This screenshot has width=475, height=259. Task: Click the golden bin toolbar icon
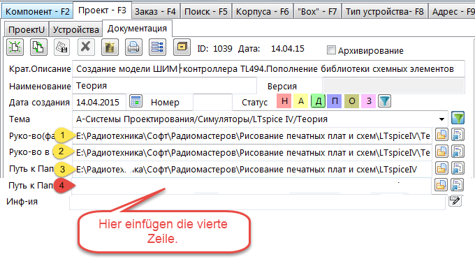click(110, 47)
